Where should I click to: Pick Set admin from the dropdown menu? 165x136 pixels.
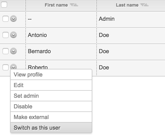click(51, 96)
